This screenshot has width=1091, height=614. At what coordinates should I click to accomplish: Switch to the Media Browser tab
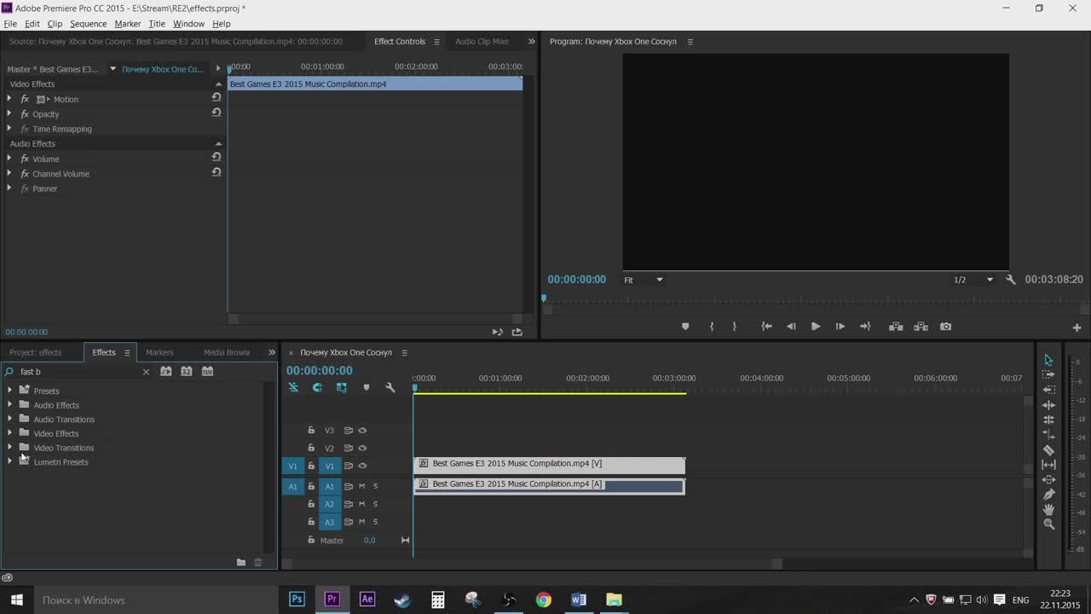(227, 352)
